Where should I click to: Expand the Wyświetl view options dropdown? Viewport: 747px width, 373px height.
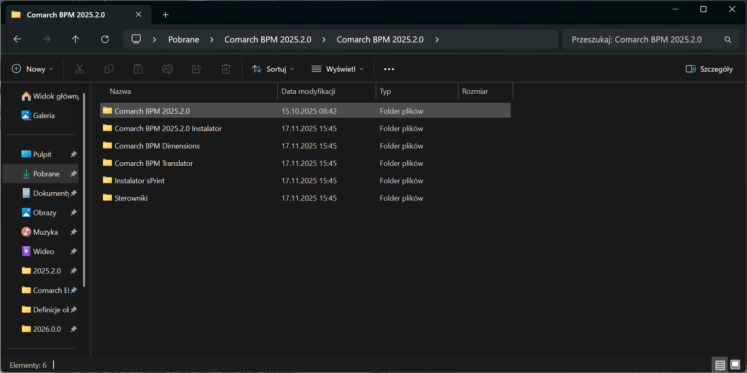coord(338,69)
